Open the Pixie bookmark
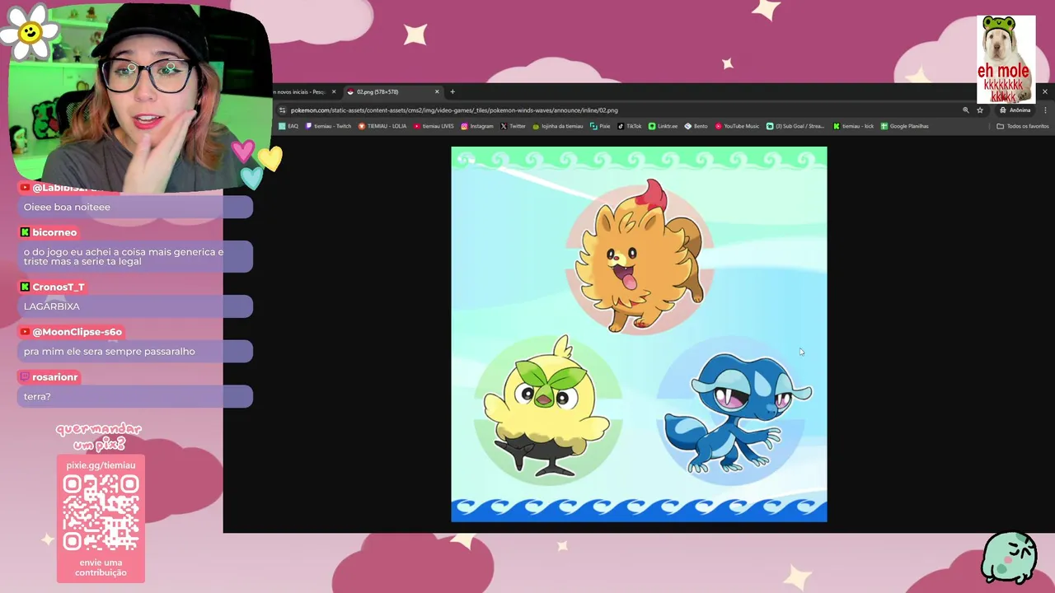This screenshot has height=593, width=1055. pos(600,126)
